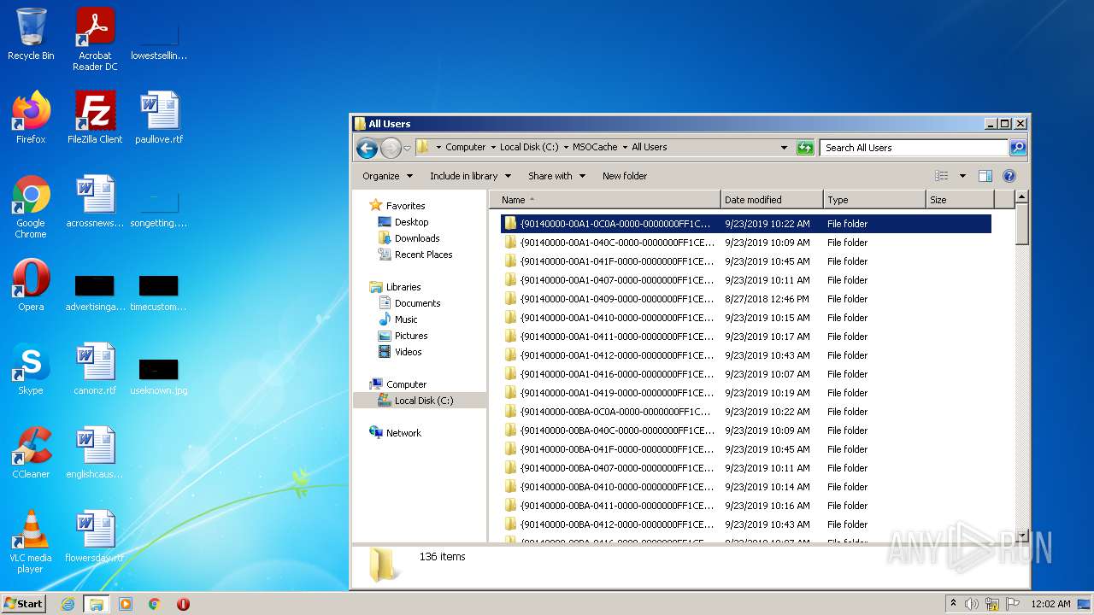The image size is (1094, 615).
Task: Select Videos library in navigation pane
Action: 408,352
